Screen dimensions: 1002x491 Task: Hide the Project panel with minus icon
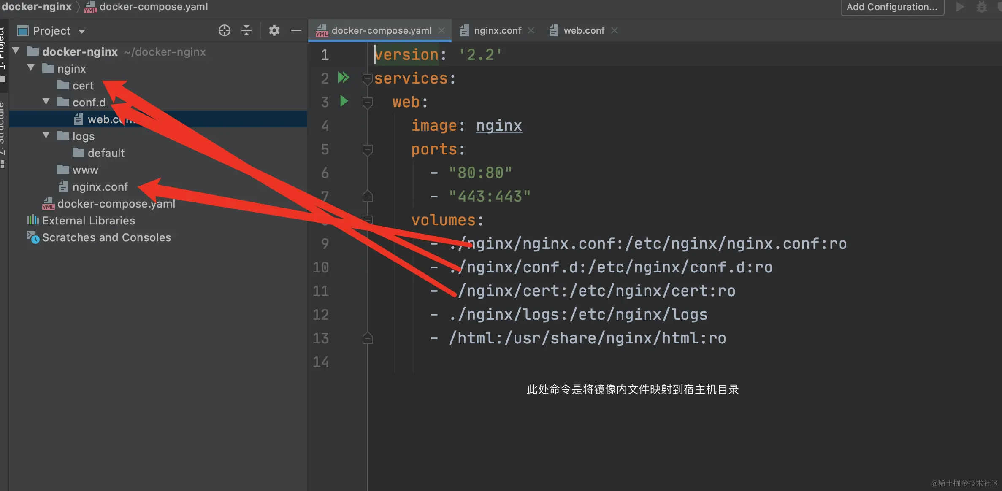click(x=296, y=30)
